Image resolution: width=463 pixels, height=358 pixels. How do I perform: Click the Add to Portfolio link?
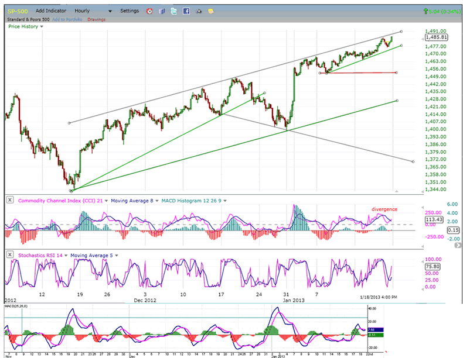[67, 19]
